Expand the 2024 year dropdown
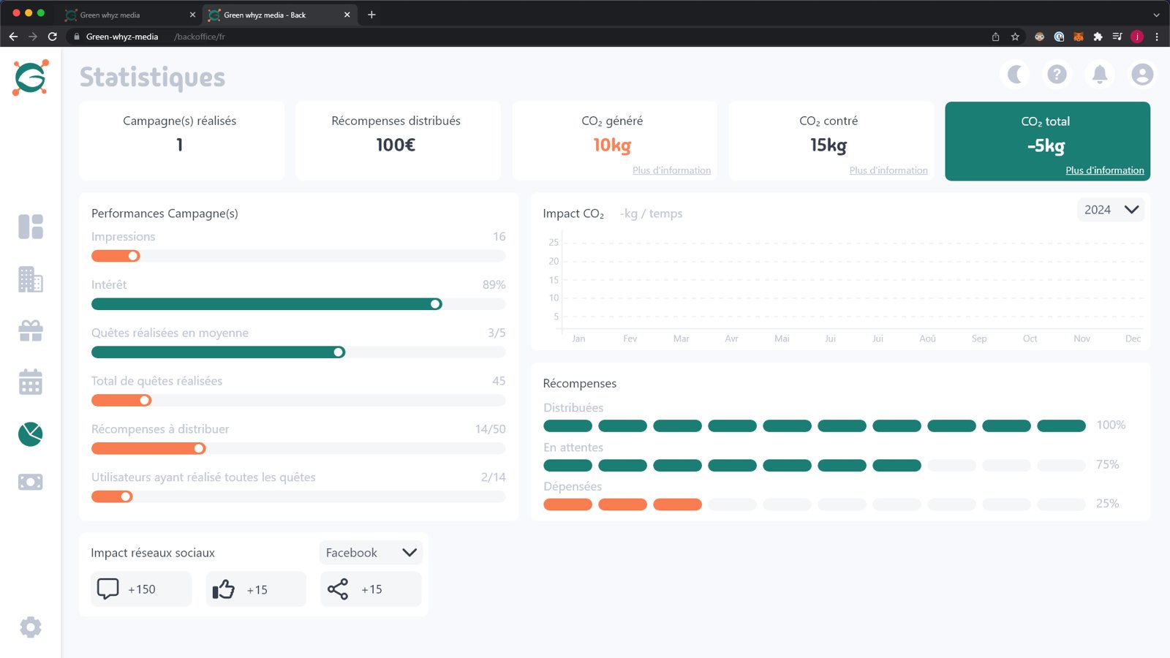Image resolution: width=1170 pixels, height=658 pixels. pos(1111,210)
